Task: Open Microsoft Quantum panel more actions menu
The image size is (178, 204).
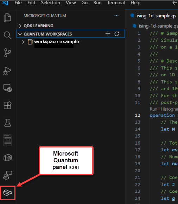Action: click(x=116, y=16)
